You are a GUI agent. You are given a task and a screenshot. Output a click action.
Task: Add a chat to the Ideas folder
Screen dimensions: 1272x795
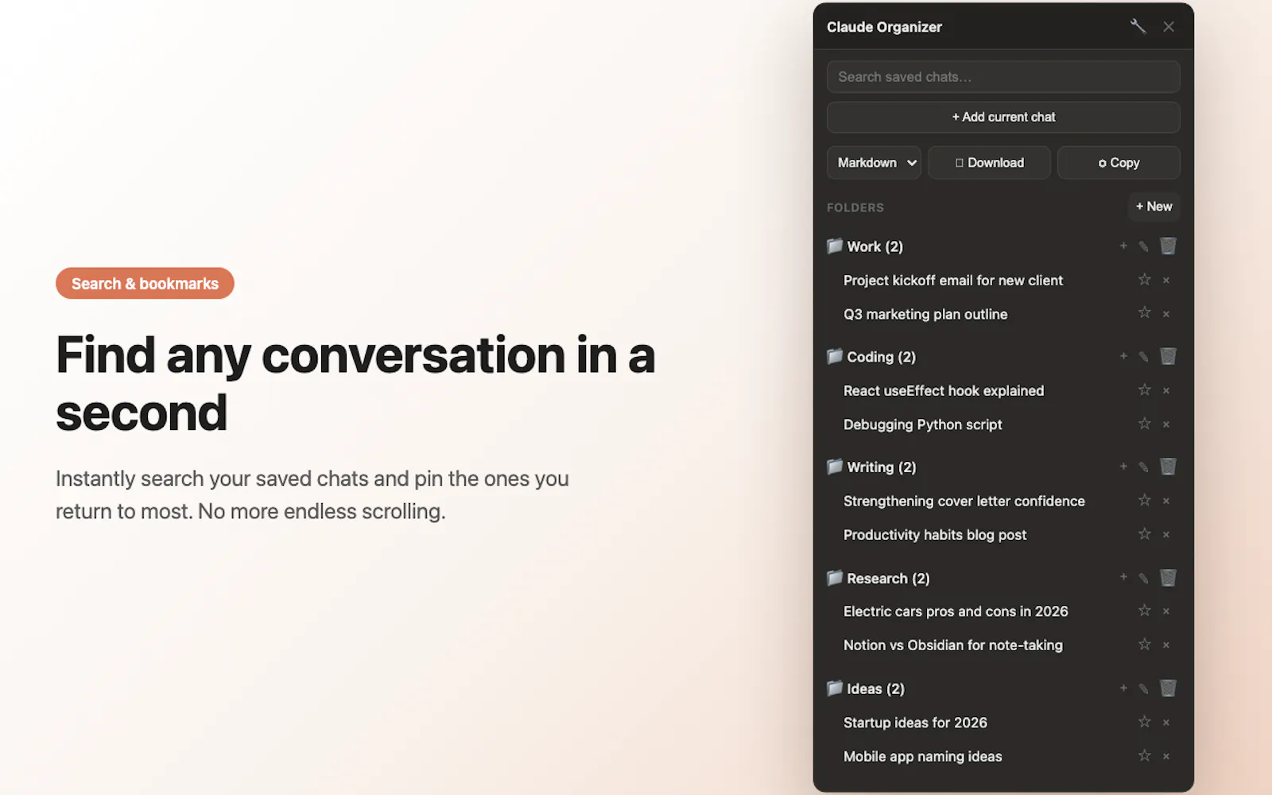1123,688
